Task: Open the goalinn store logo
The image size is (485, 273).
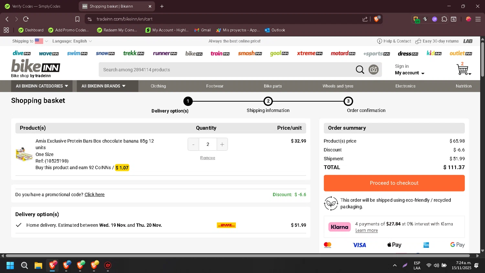Action: click(x=279, y=53)
